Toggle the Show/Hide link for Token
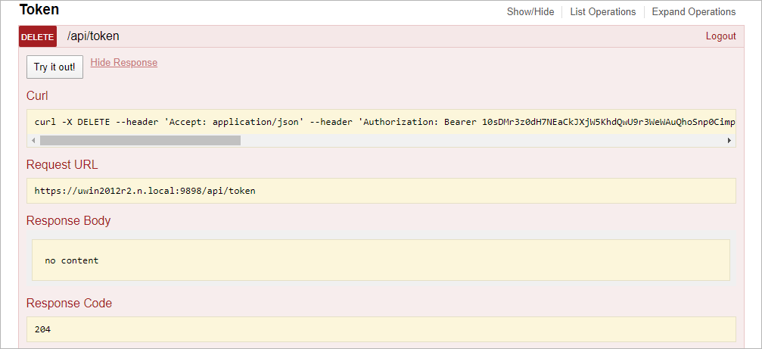Screen dimensions: 762x349 pyautogui.click(x=530, y=11)
